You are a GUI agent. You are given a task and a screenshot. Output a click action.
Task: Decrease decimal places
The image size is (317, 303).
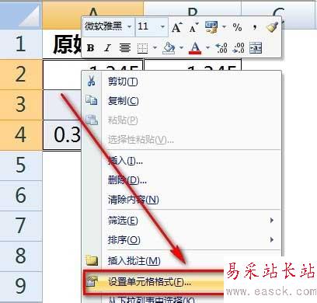[239, 48]
